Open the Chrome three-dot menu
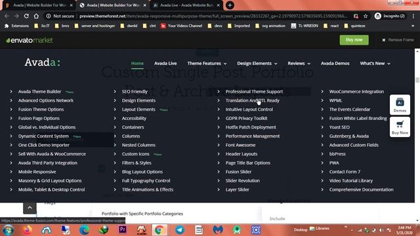 pos(413,16)
